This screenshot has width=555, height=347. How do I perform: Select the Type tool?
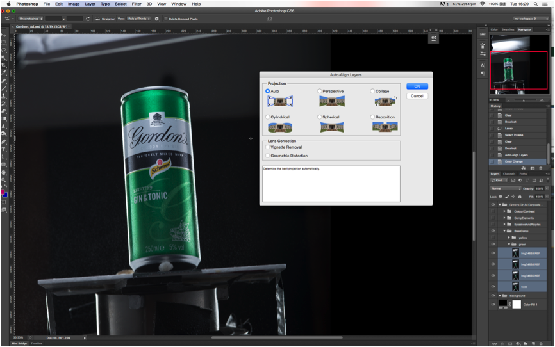(4, 149)
